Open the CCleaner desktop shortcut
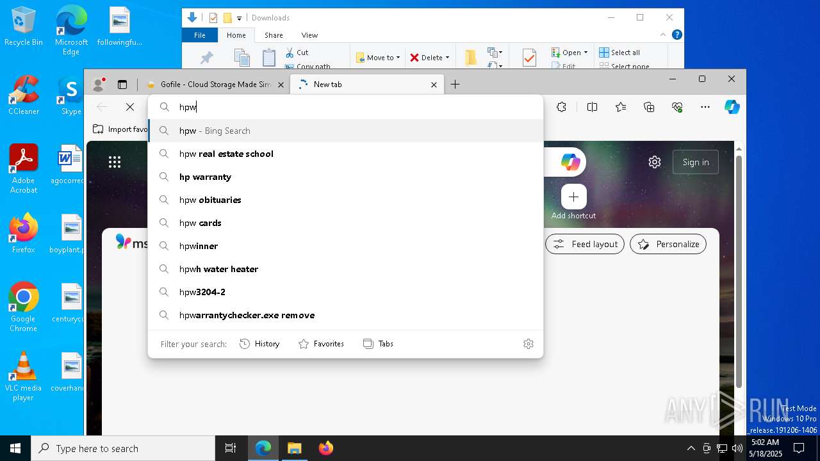820x461 pixels. [x=24, y=96]
